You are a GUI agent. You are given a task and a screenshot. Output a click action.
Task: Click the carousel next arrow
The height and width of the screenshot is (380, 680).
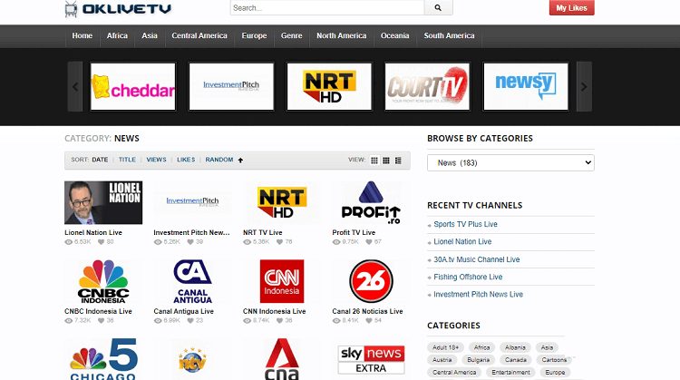click(584, 87)
